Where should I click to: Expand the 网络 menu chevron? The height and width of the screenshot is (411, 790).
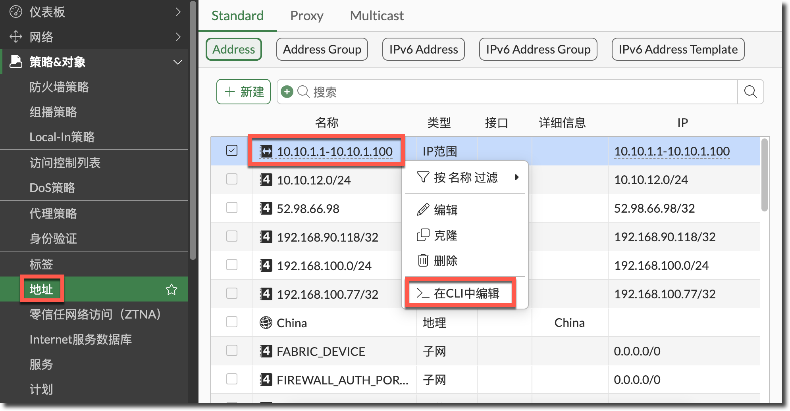pyautogui.click(x=178, y=37)
